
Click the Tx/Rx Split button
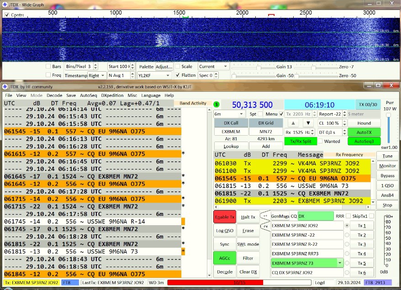pos(301,141)
